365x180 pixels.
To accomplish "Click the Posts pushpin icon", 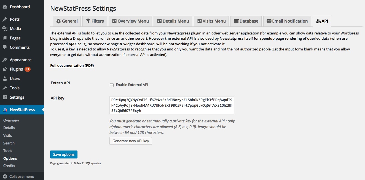I will pyautogui.click(x=5, y=19).
